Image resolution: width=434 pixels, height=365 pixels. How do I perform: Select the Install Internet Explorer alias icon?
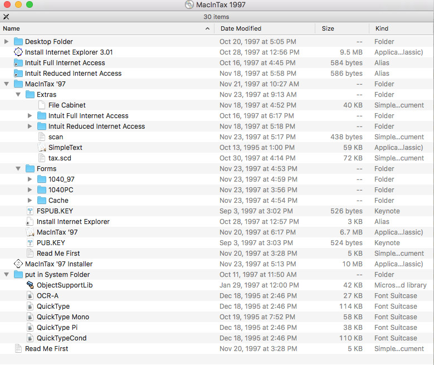pos(30,222)
